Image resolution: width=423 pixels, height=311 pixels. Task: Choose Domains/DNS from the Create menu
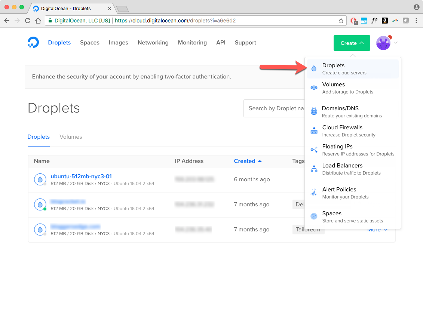pyautogui.click(x=353, y=112)
